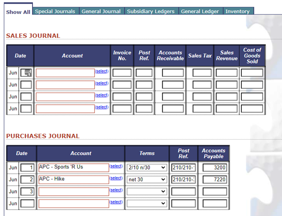The width and height of the screenshot is (282, 216).
Task: Click date field in second Sales Journal row
Action: [x=26, y=85]
